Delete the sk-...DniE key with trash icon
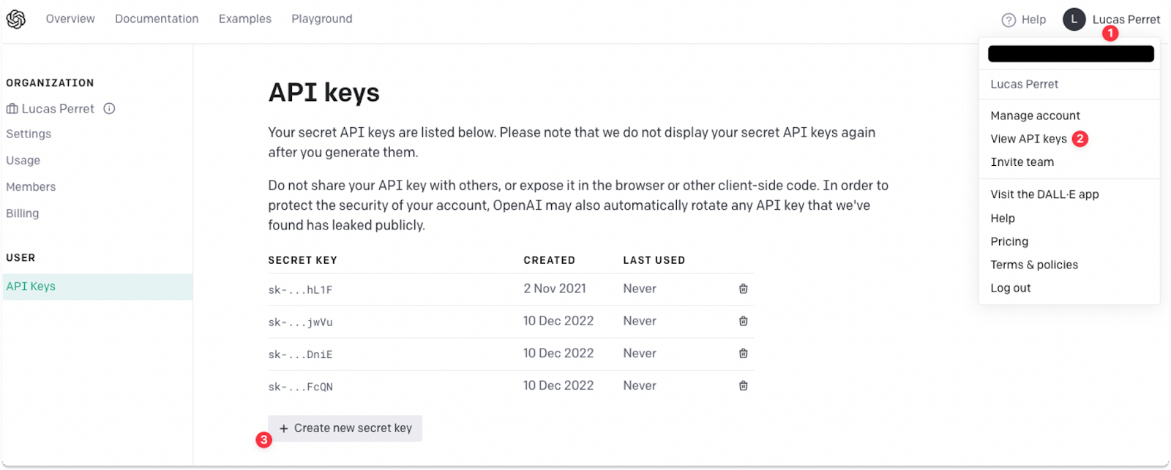The width and height of the screenshot is (1171, 470). pyautogui.click(x=743, y=353)
